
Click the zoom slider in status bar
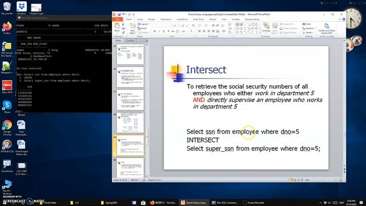pyautogui.click(x=324, y=180)
